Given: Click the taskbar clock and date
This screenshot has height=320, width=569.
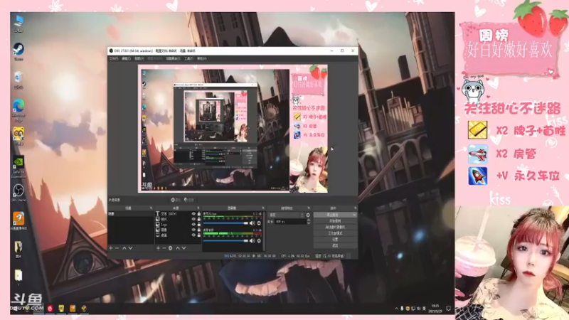Looking at the screenshot, I should 435,309.
